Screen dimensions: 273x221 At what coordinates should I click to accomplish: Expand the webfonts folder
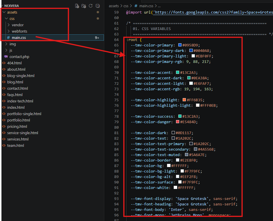click(8, 31)
